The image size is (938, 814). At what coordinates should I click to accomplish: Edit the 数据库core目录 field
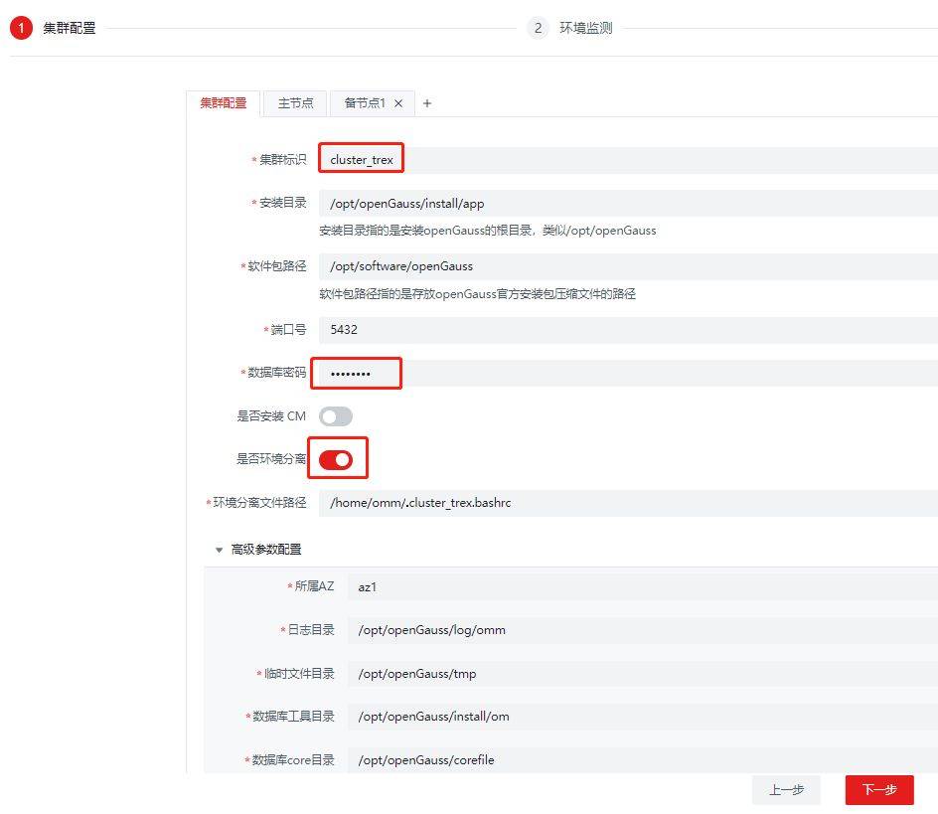click(x=643, y=760)
